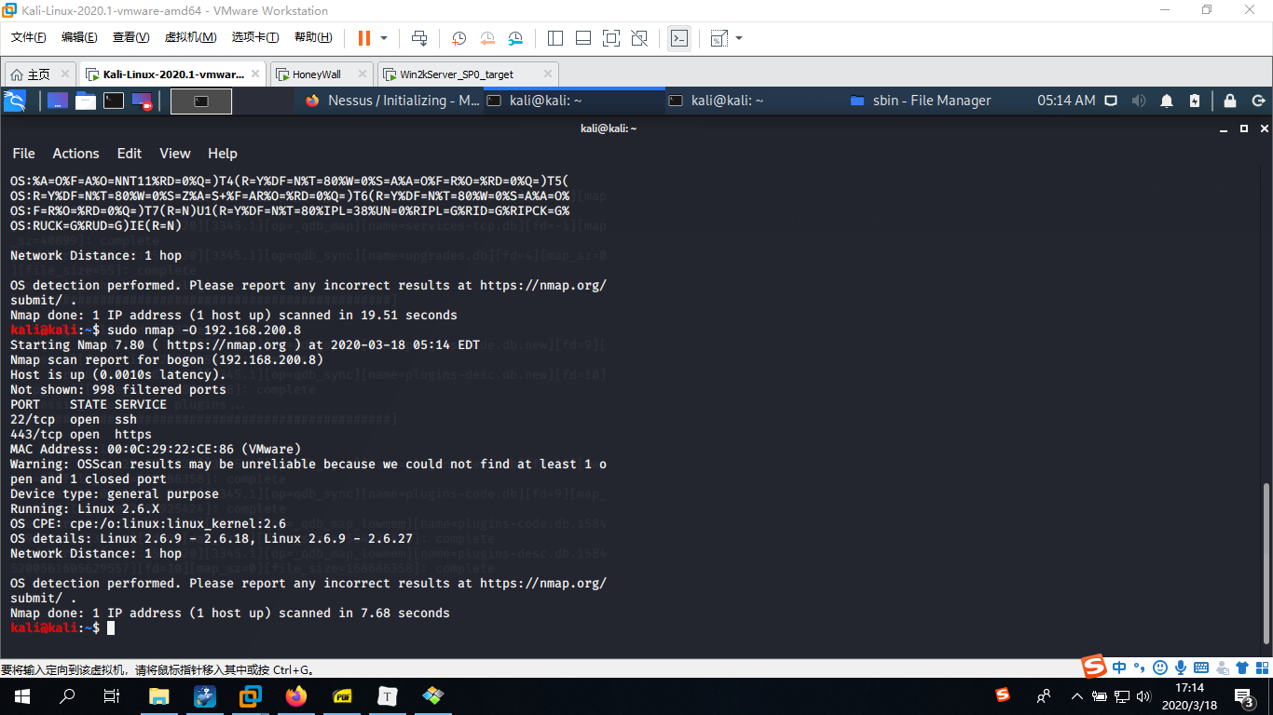
Task: Click the battery power manager icon
Action: pyautogui.click(x=1196, y=101)
